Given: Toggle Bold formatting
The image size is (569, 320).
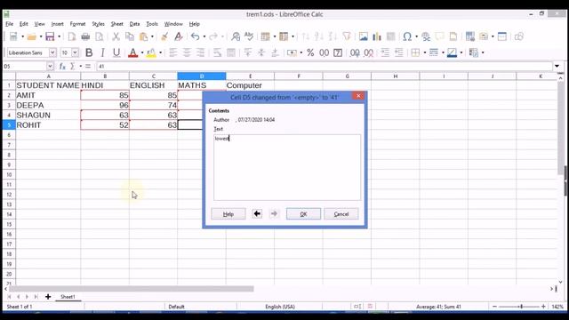Looking at the screenshot, I should pyautogui.click(x=89, y=52).
